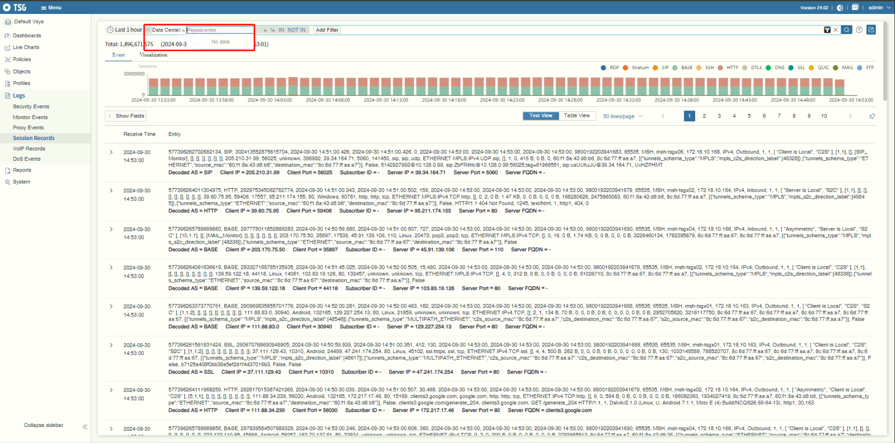Expand the first session record row

point(111,152)
